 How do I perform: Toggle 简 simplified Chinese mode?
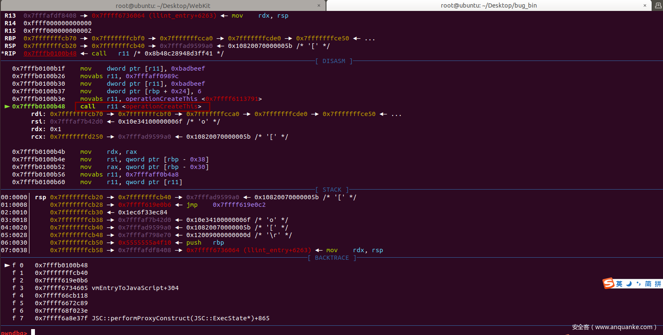coord(648,284)
